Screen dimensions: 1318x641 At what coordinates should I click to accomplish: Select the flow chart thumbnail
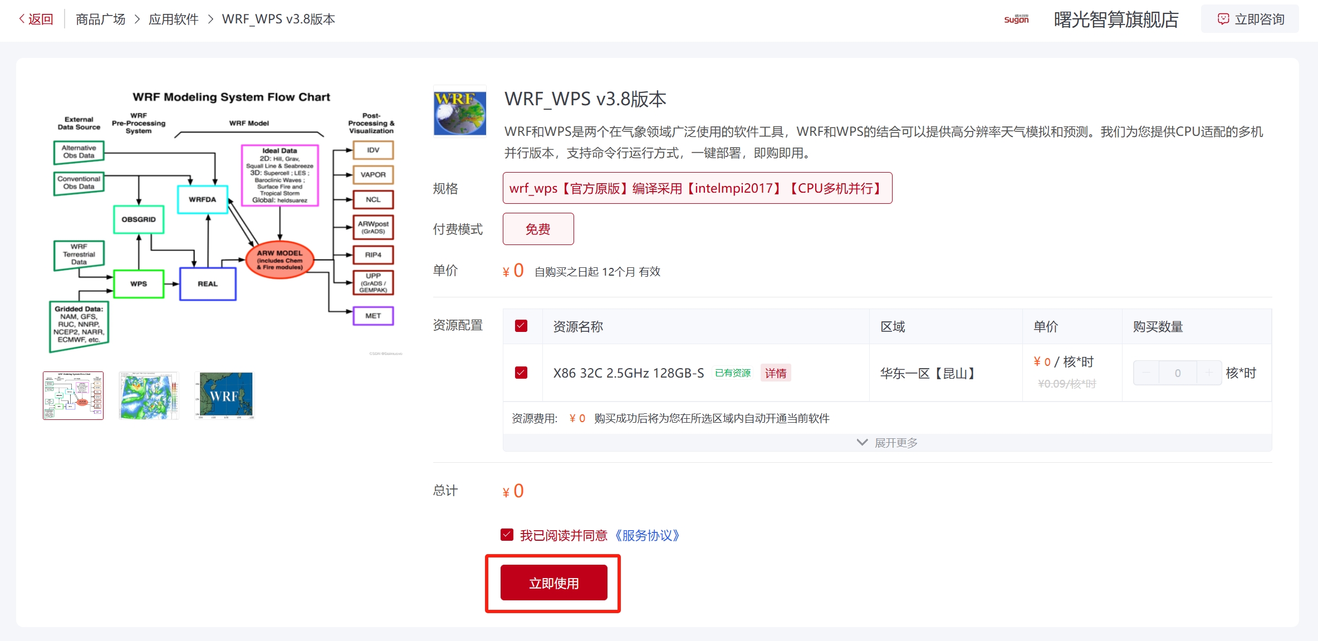click(x=73, y=395)
